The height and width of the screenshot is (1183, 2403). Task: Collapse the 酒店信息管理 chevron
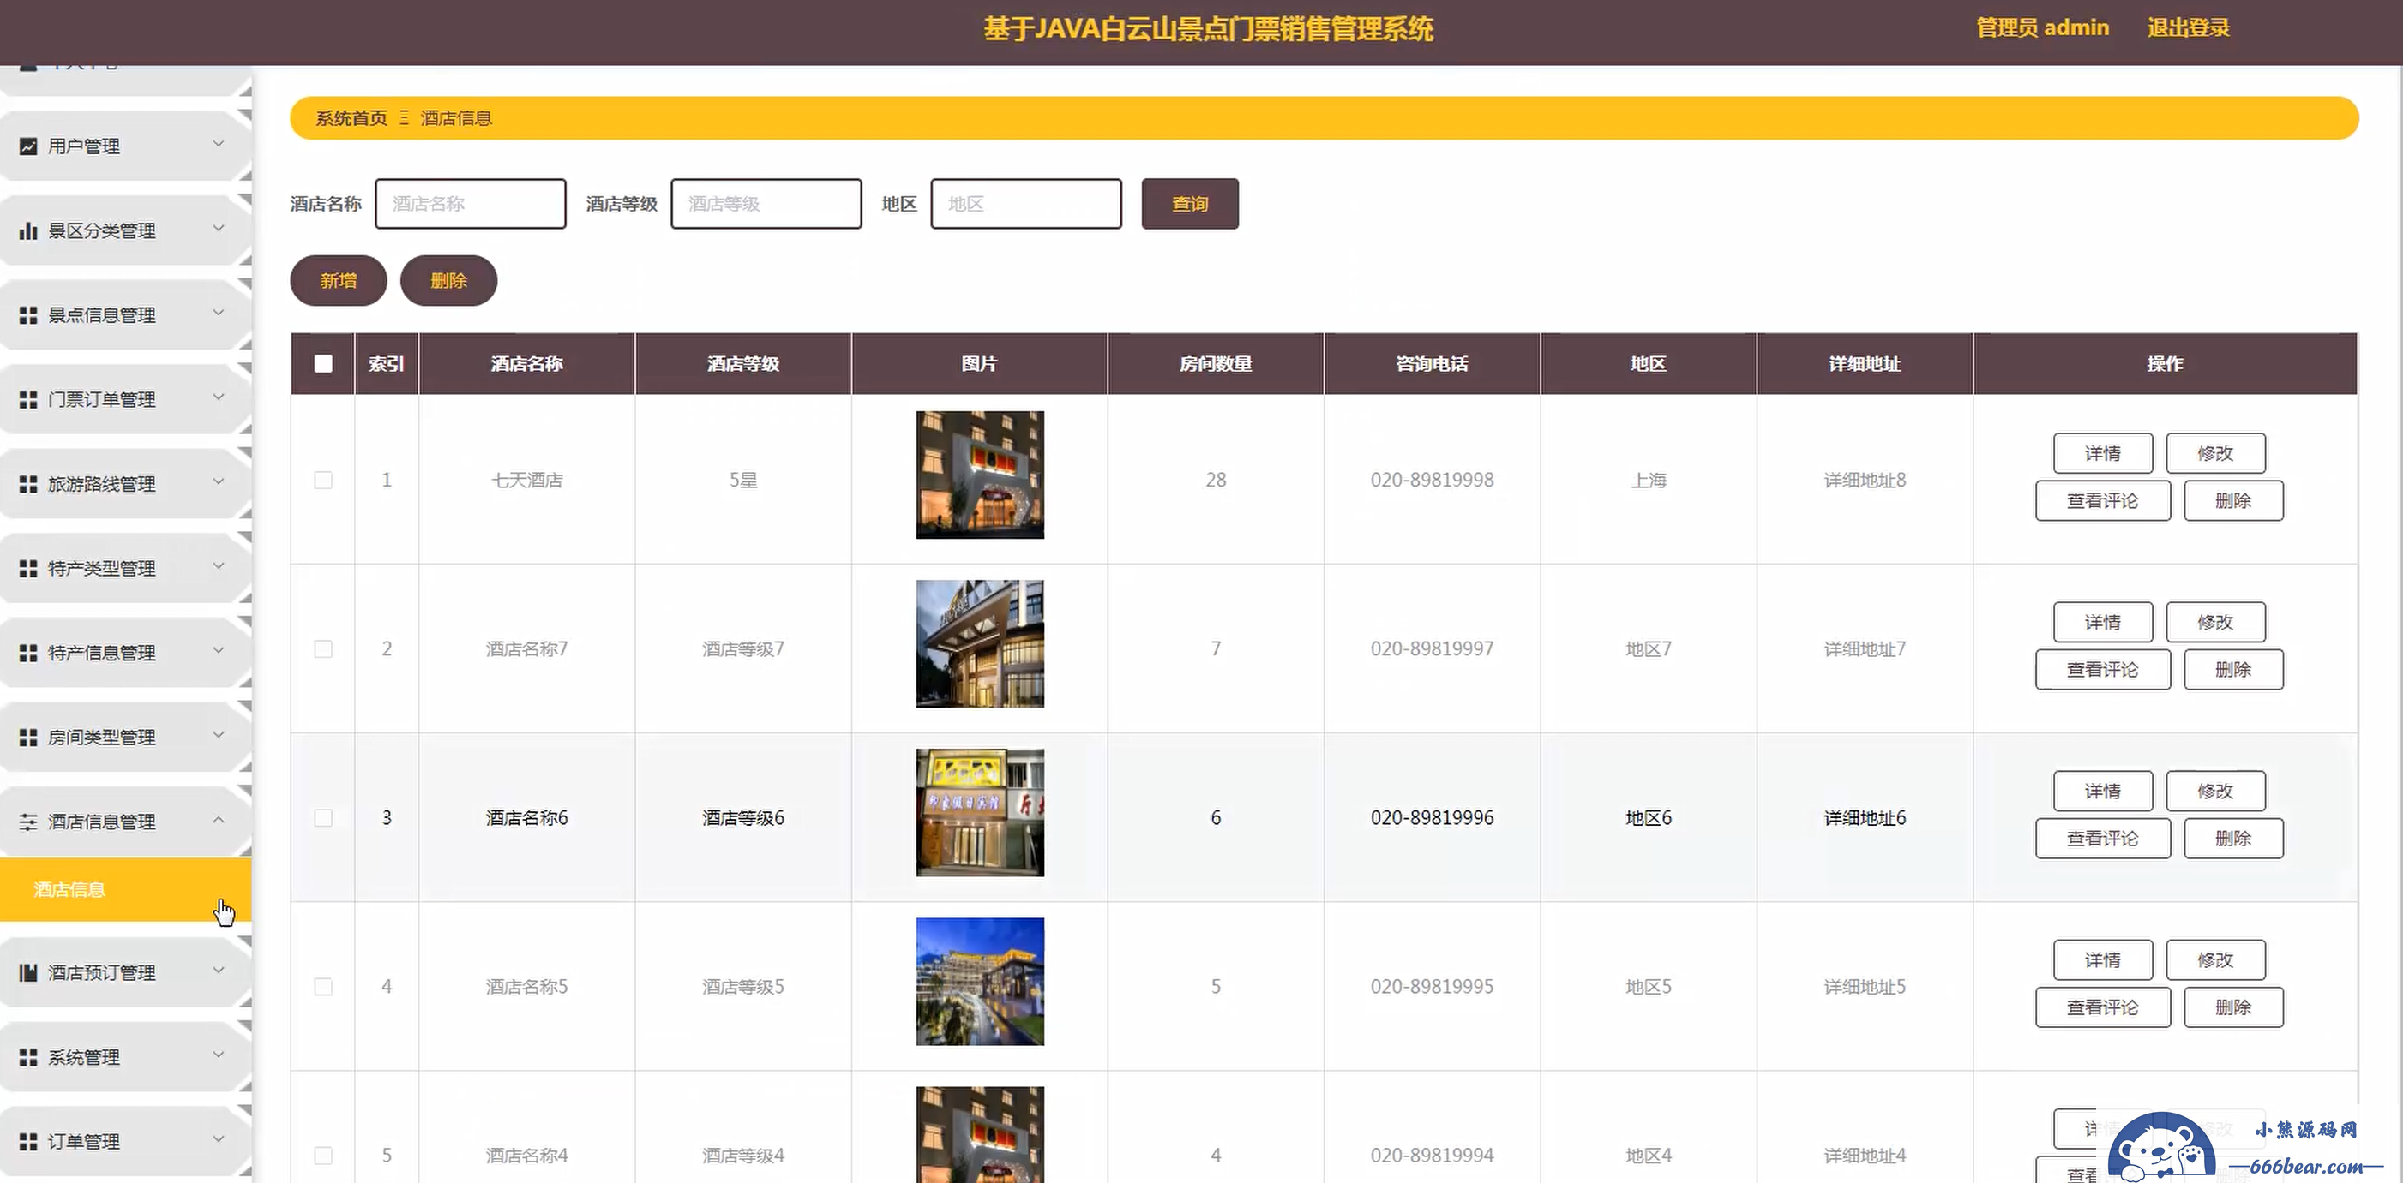(219, 820)
